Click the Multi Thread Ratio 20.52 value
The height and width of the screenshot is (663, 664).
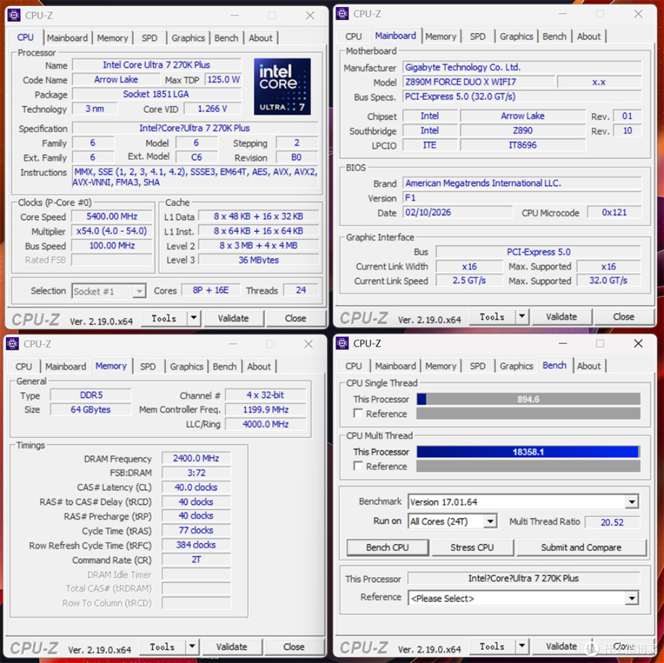point(612,522)
